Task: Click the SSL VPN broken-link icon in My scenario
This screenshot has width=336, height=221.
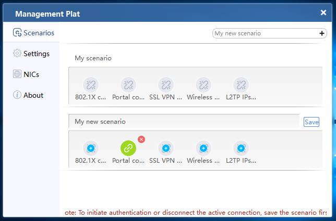Action: [x=166, y=85]
